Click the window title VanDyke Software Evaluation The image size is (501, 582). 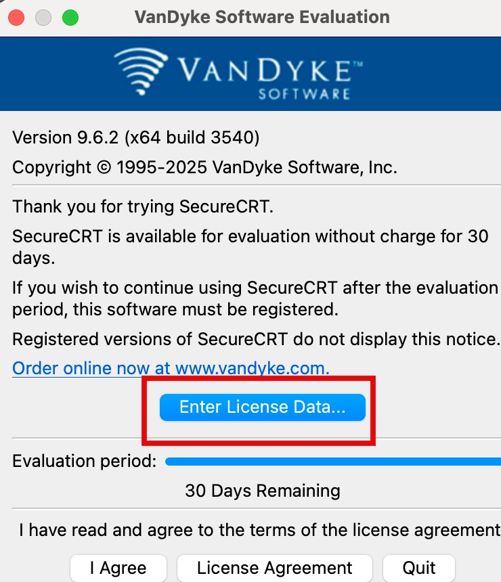pos(262,16)
